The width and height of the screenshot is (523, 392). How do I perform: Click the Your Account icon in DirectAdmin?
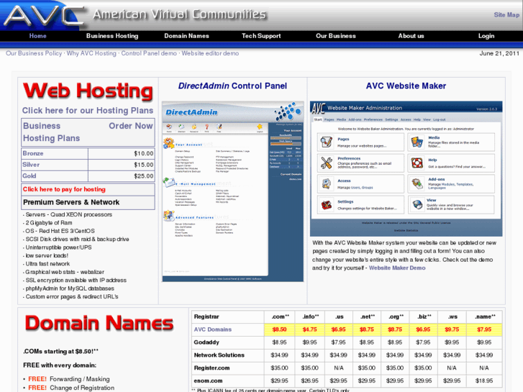pyautogui.click(x=168, y=143)
